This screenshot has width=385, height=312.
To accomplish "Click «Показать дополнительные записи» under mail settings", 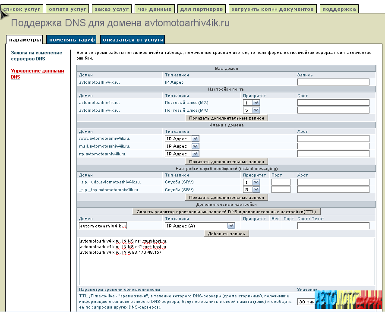I will 227,118.
